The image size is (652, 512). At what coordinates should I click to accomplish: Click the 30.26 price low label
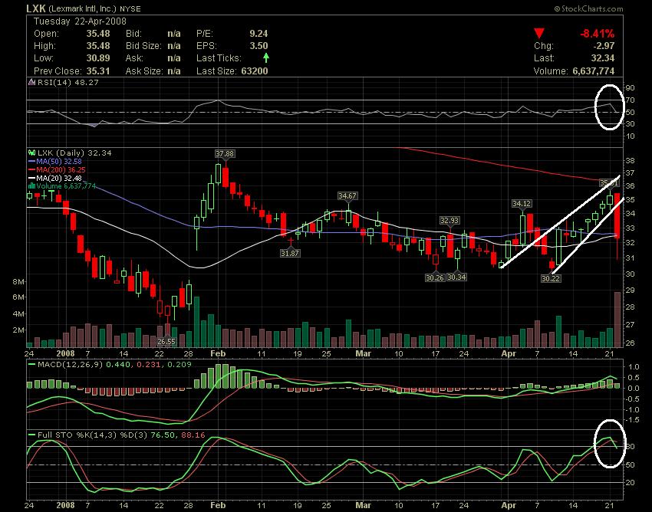pyautogui.click(x=435, y=277)
